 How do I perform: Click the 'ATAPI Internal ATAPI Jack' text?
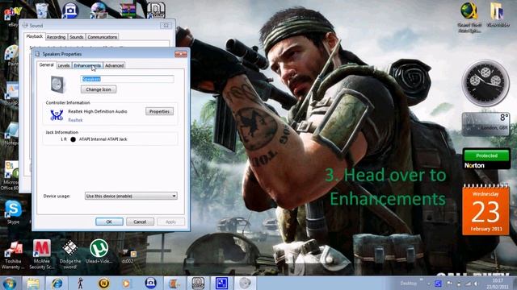tap(103, 139)
